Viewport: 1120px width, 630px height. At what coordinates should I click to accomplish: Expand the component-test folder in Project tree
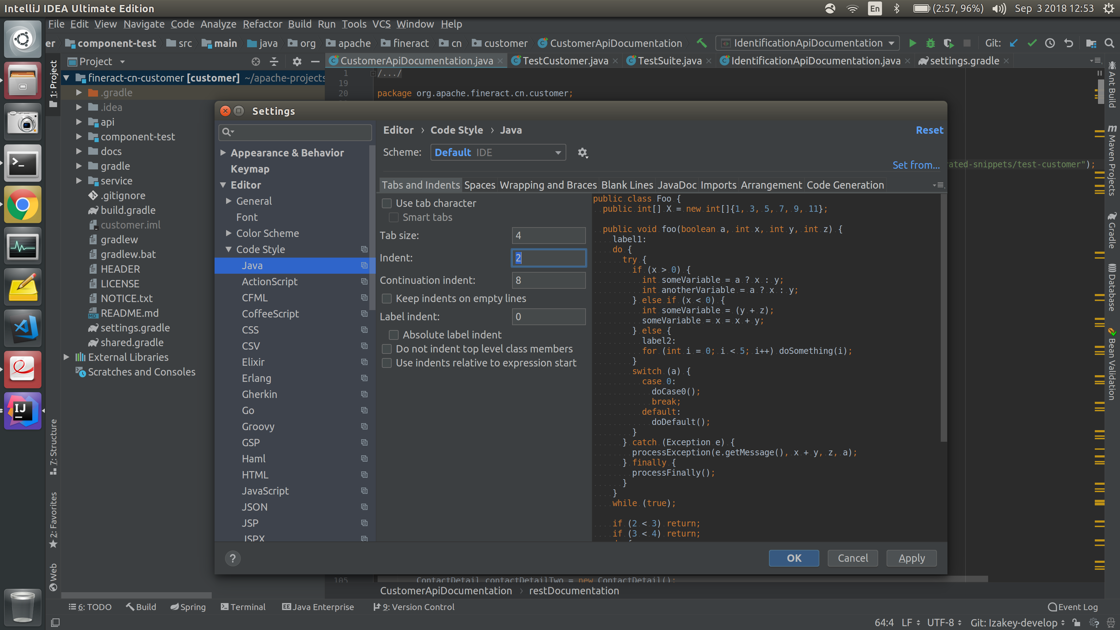(79, 136)
